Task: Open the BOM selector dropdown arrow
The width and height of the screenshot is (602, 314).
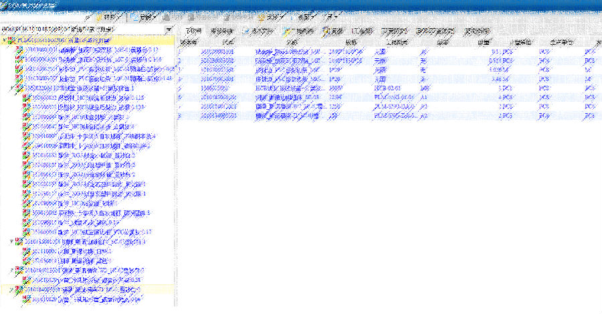Action: [x=169, y=29]
